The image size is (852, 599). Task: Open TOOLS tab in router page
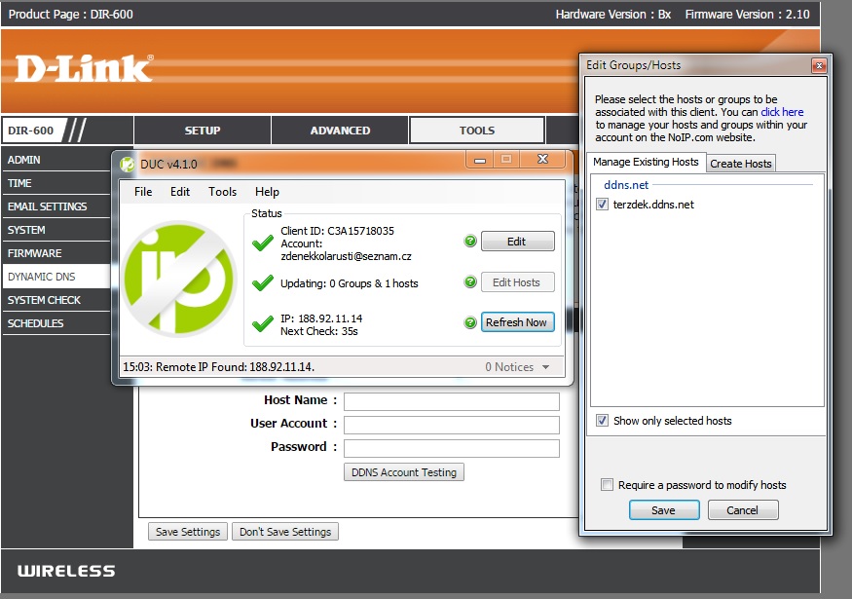(x=476, y=131)
